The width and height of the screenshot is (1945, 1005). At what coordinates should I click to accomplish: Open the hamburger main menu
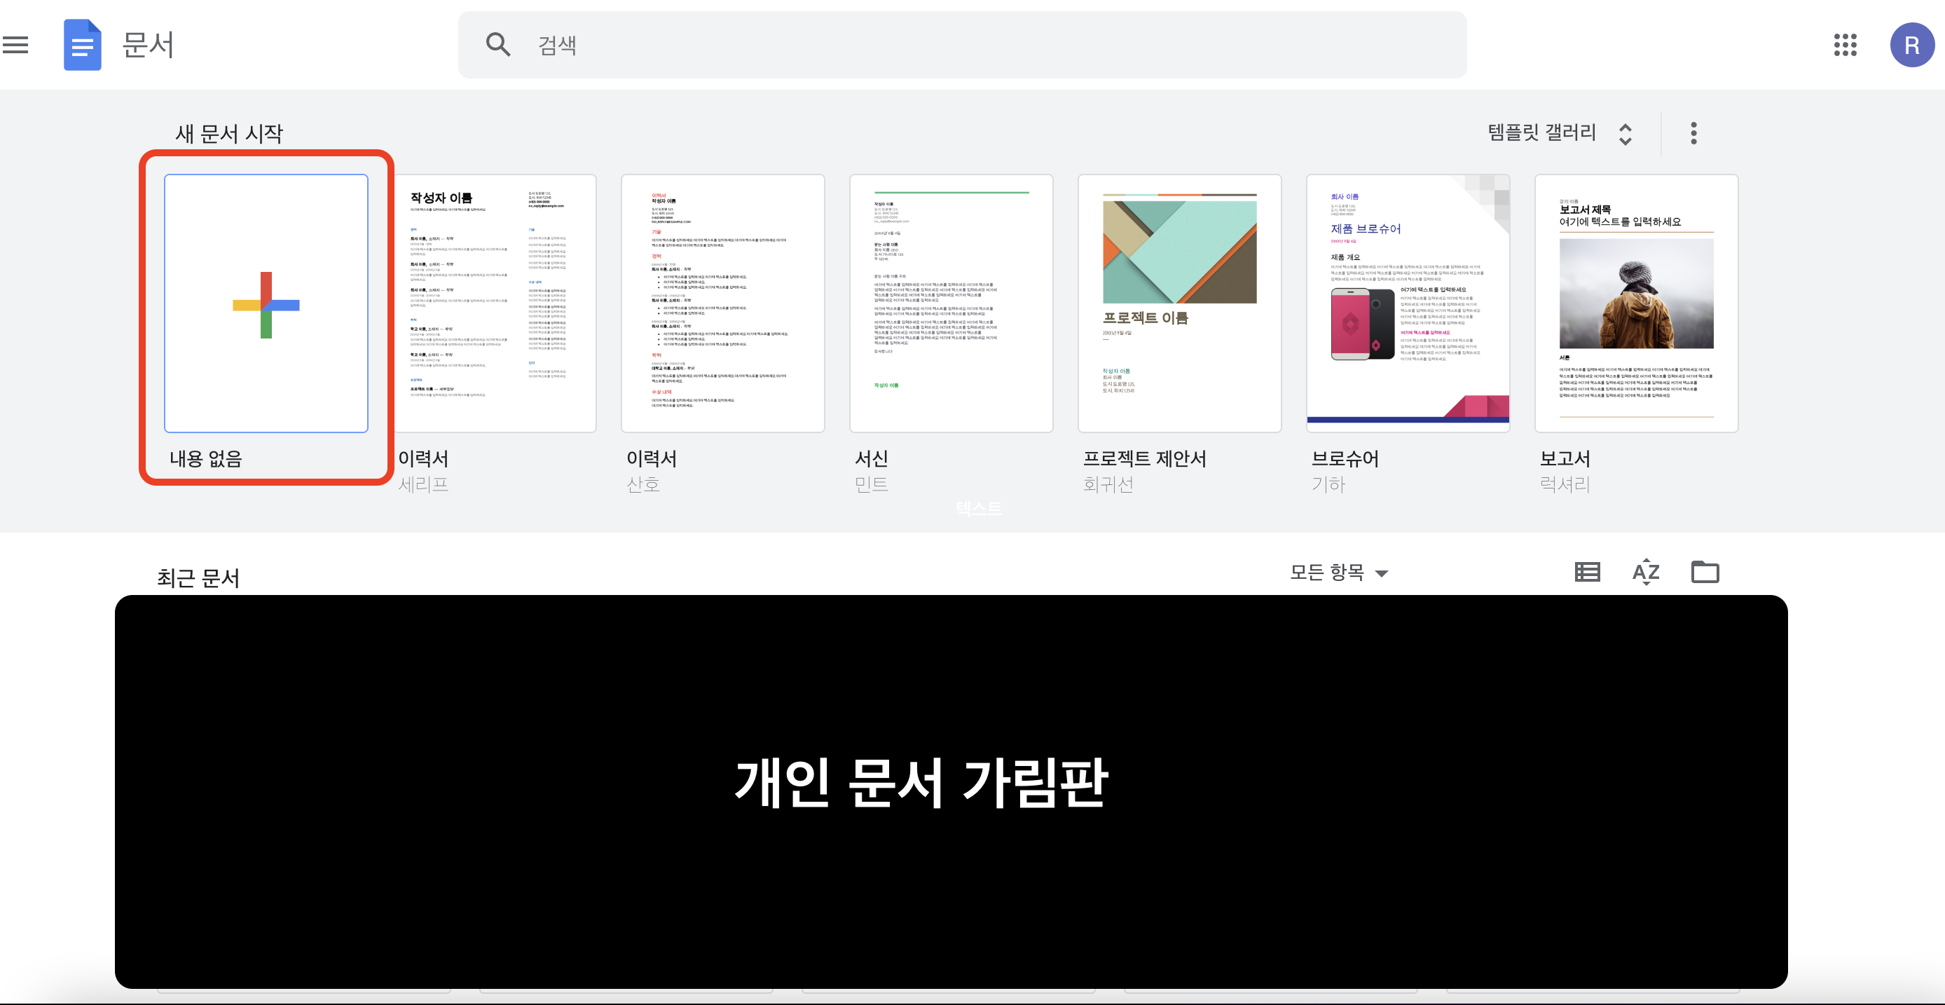pyautogui.click(x=15, y=46)
